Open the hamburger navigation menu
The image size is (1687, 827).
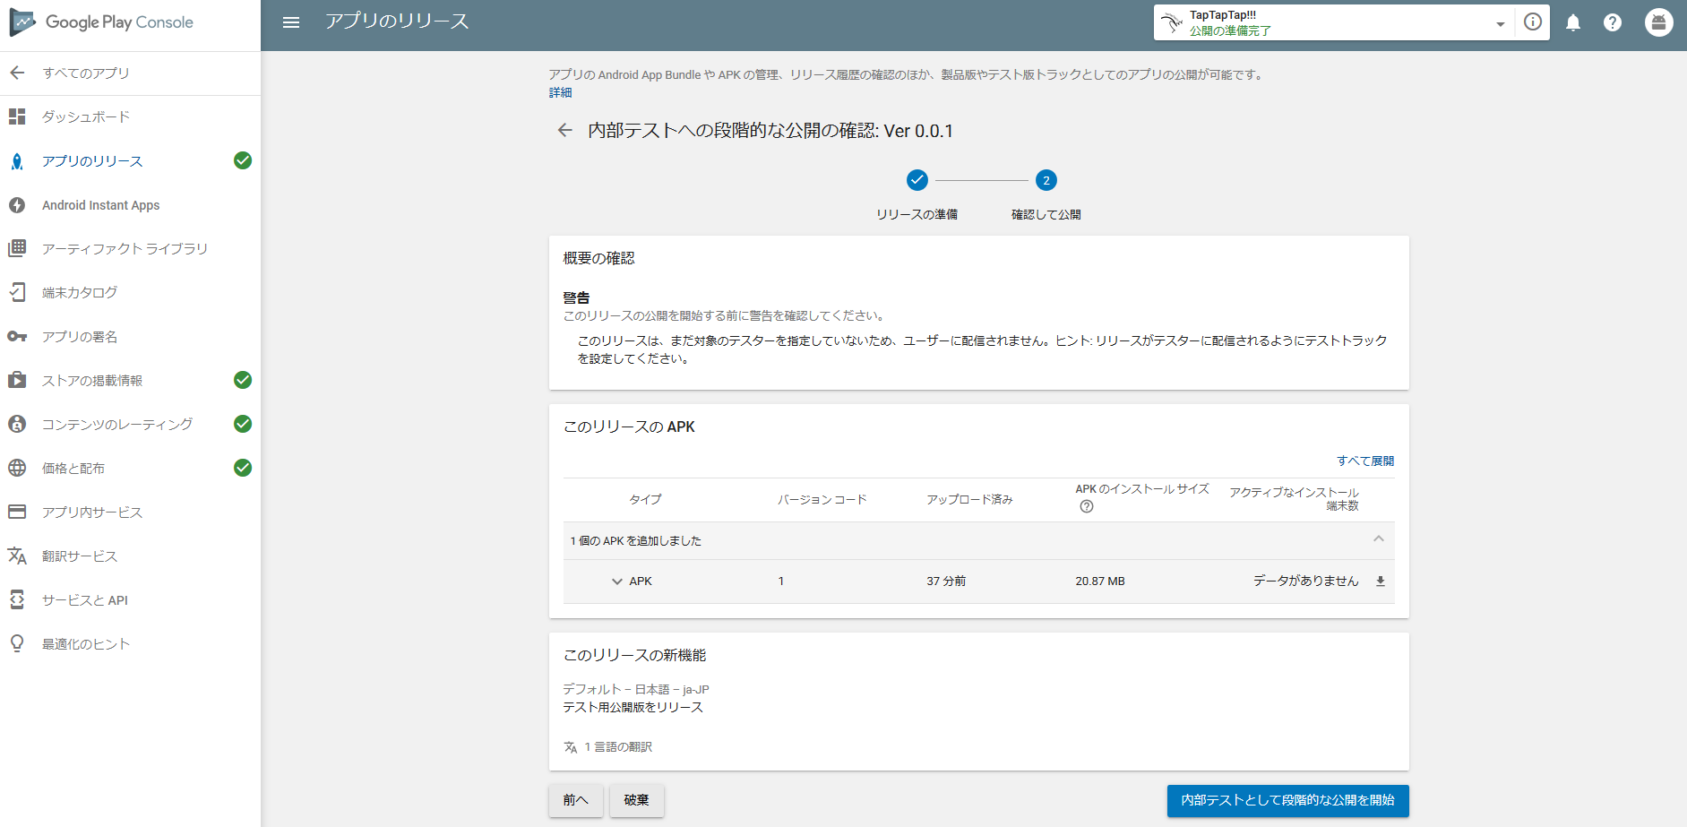[x=291, y=22]
